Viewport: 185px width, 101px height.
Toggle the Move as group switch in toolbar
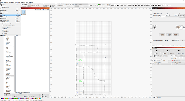[99, 5]
